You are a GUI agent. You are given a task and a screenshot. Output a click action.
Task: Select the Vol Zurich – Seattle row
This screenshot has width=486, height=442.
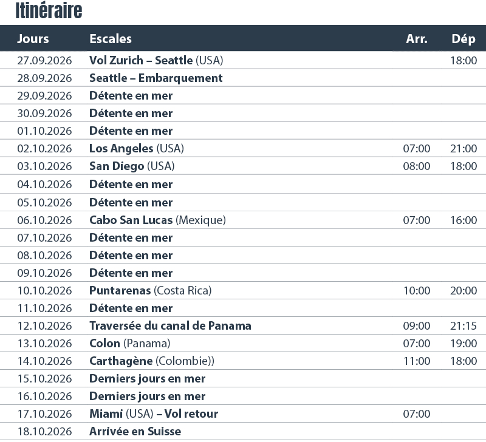tap(156, 60)
